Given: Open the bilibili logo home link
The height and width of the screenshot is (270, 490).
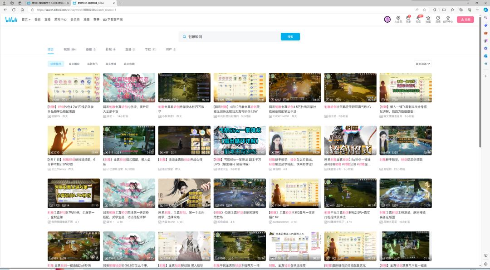Looking at the screenshot, I should pos(11,20).
